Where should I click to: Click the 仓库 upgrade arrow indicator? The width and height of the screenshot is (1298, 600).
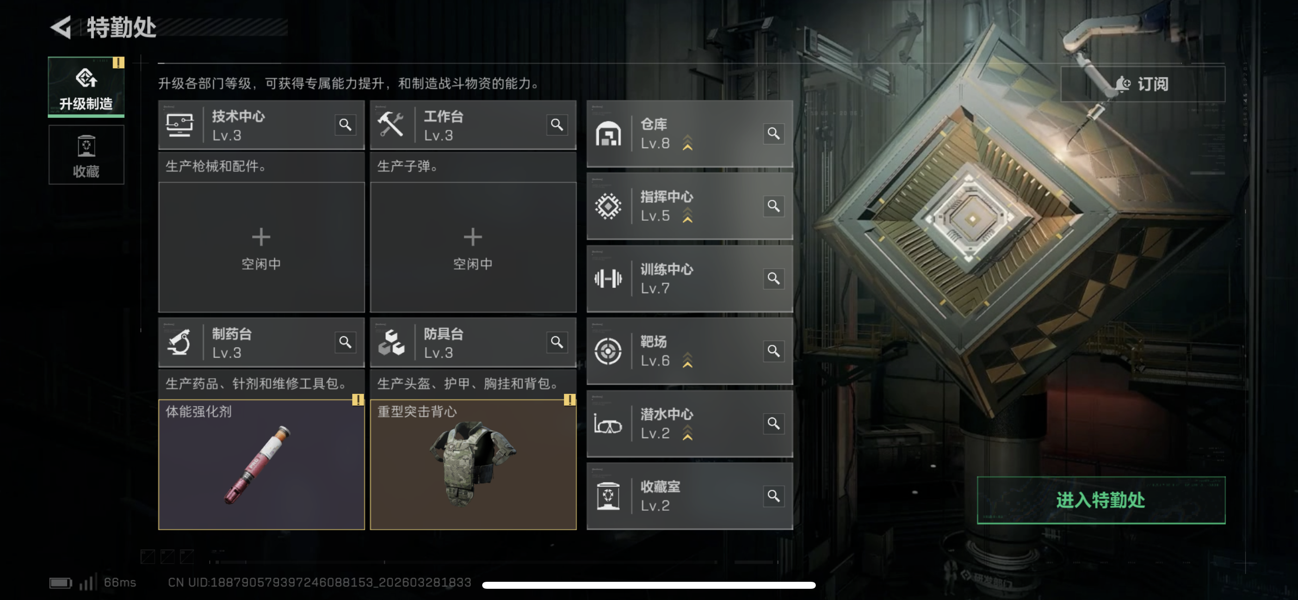pyautogui.click(x=687, y=143)
